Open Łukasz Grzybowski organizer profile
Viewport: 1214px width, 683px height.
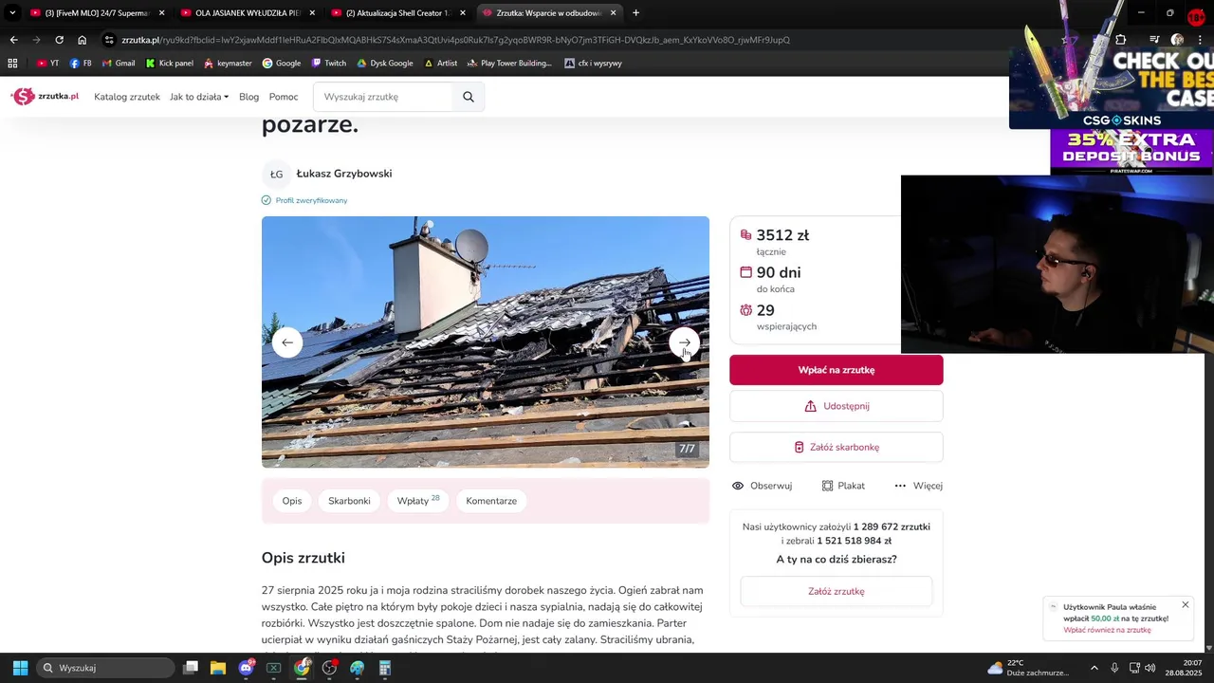(x=344, y=174)
